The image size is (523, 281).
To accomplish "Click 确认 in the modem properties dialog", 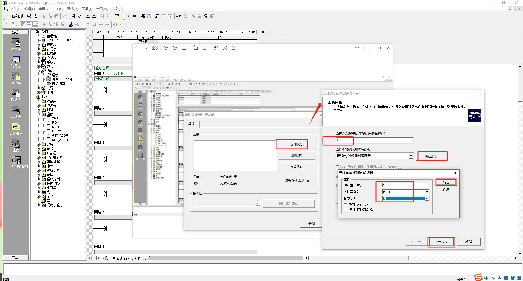I will click(x=446, y=182).
